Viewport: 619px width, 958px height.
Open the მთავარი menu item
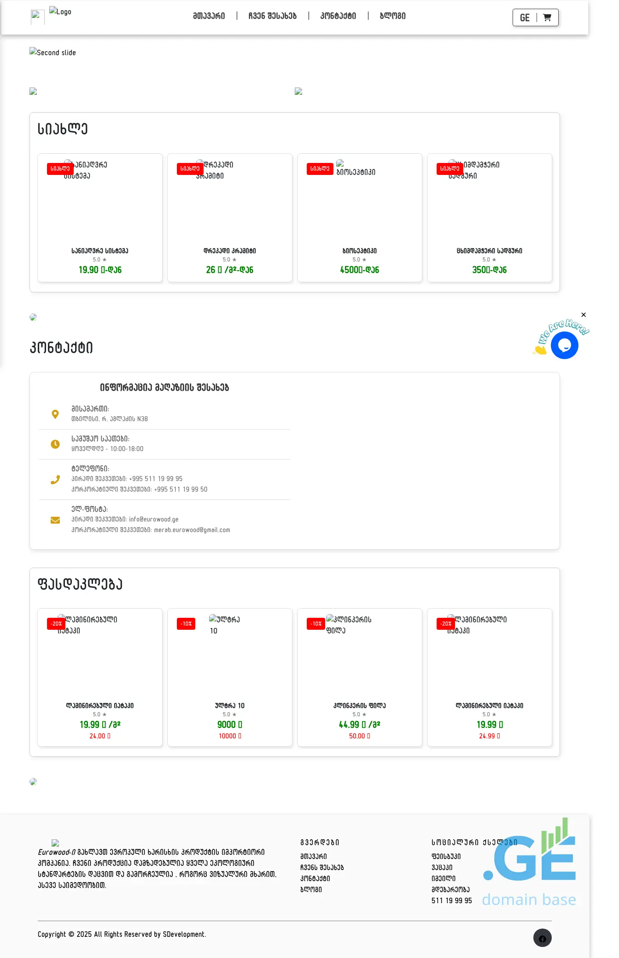coord(209,16)
